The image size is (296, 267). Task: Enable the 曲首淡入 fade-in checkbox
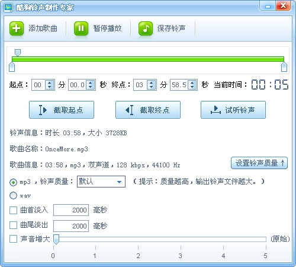13,210
